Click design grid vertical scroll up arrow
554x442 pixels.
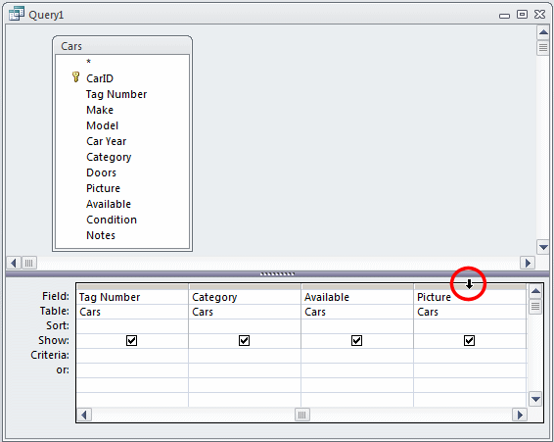coord(535,292)
